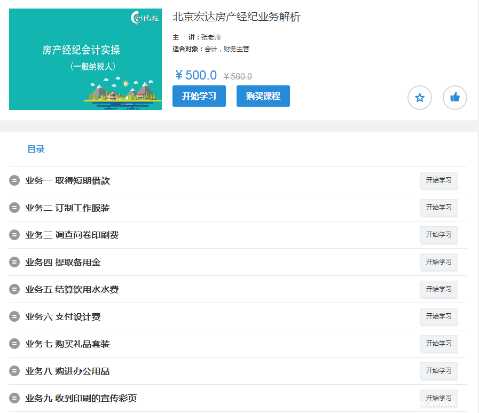Open the 目录 tab

pyautogui.click(x=36, y=149)
